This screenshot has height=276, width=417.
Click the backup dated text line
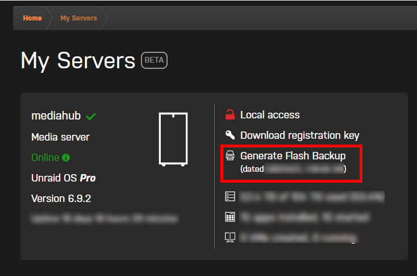coord(293,169)
